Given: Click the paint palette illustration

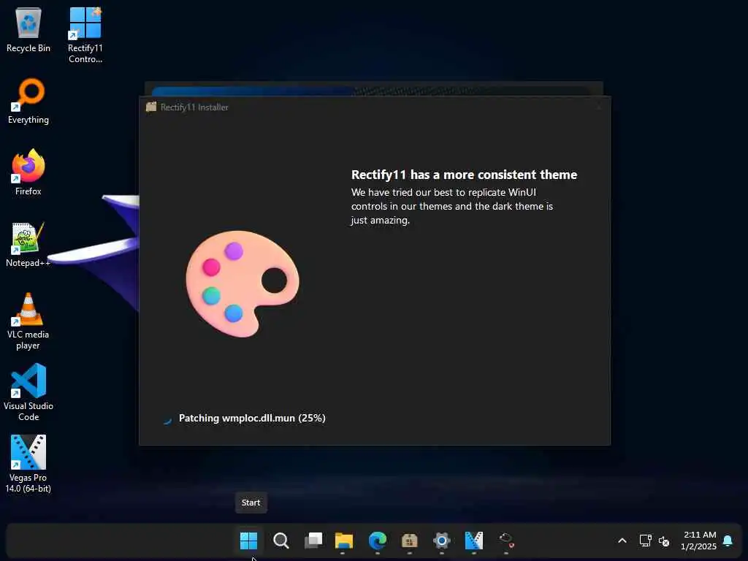Looking at the screenshot, I should 243,283.
